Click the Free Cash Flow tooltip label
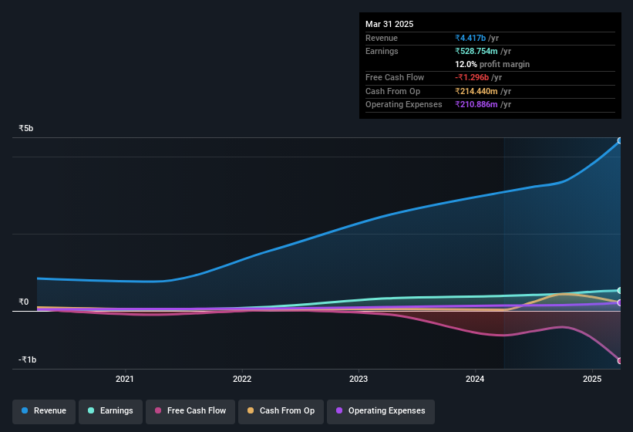The image size is (633, 432). [x=395, y=77]
